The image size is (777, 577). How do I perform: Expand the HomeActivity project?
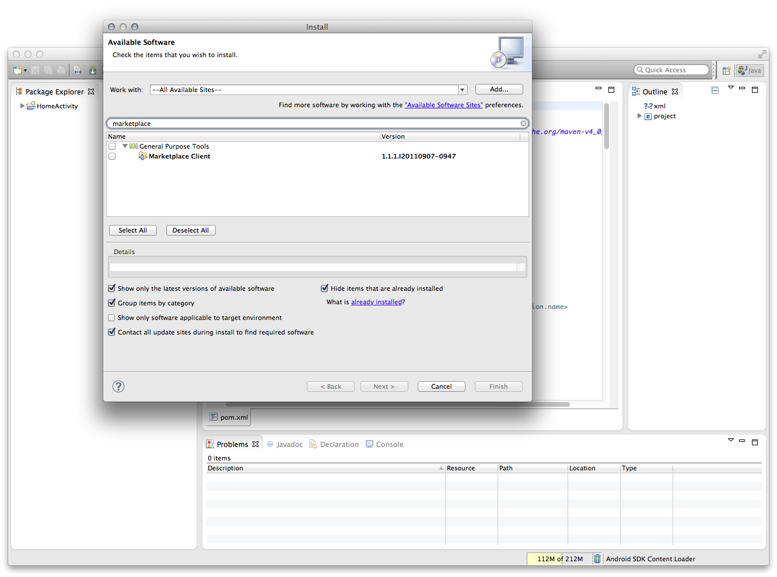point(22,106)
